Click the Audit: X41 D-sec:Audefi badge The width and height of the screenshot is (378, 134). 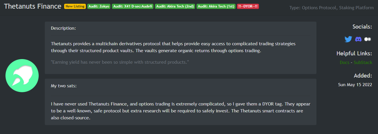tap(133, 6)
